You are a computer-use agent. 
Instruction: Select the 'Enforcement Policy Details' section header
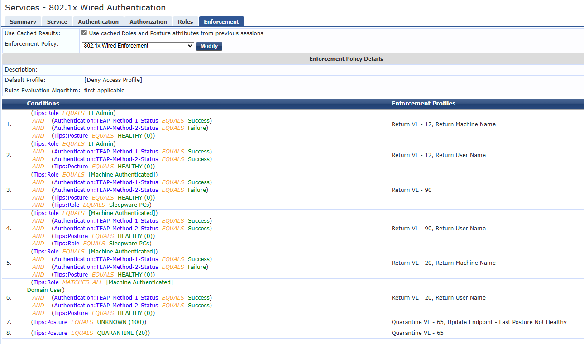(x=346, y=59)
